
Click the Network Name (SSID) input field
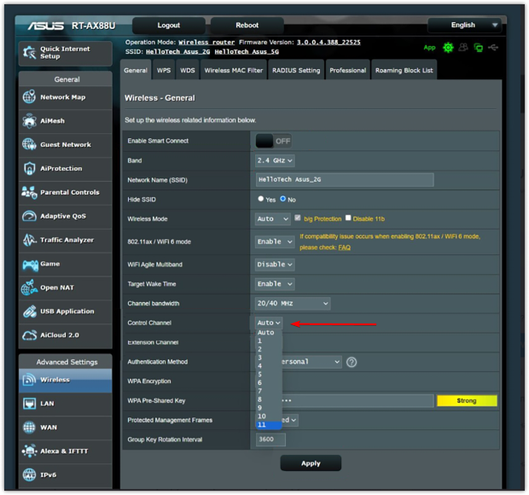tap(345, 180)
